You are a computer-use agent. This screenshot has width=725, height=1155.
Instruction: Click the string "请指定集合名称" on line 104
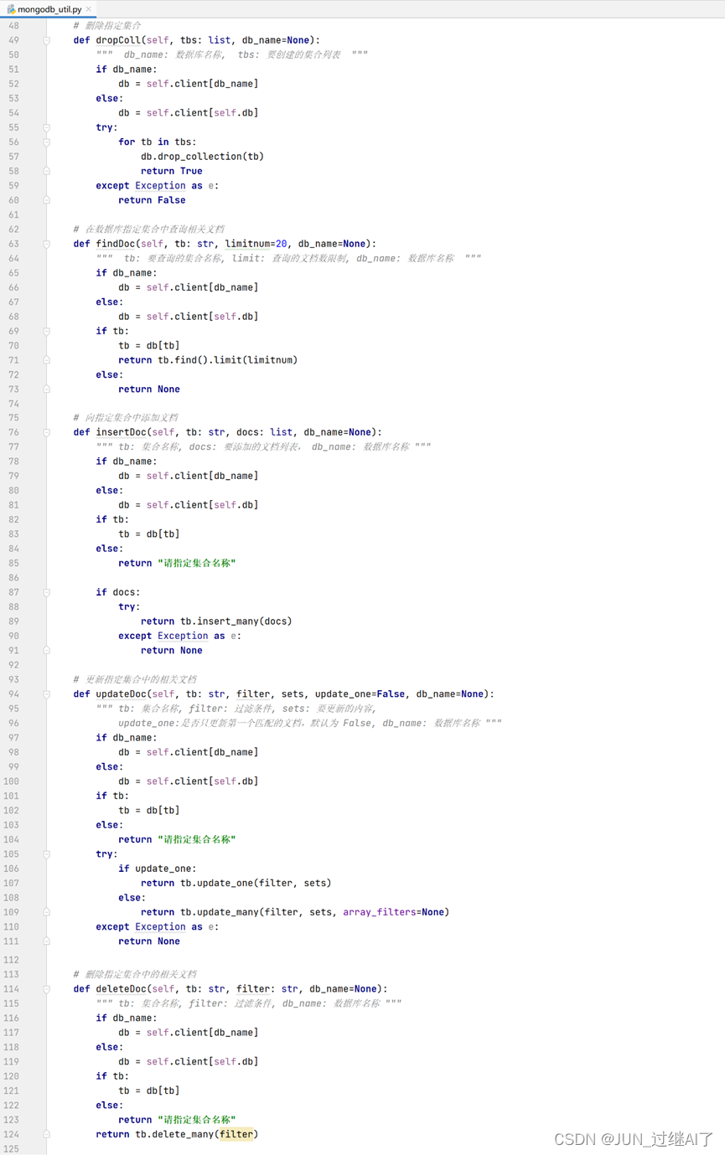[x=196, y=839]
